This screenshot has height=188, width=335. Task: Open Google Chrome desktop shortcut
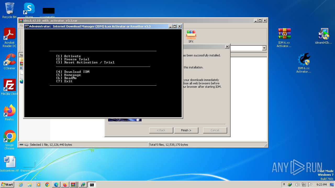(9, 140)
